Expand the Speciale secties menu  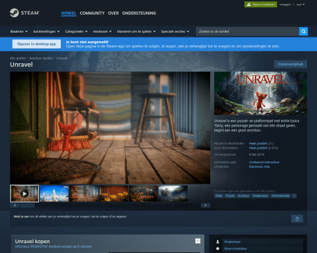pyautogui.click(x=175, y=31)
